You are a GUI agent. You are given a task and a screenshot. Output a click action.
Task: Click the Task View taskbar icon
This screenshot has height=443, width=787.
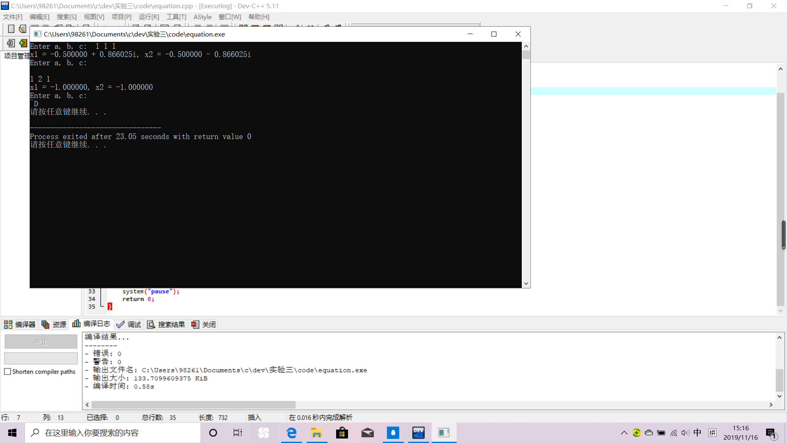pos(238,433)
